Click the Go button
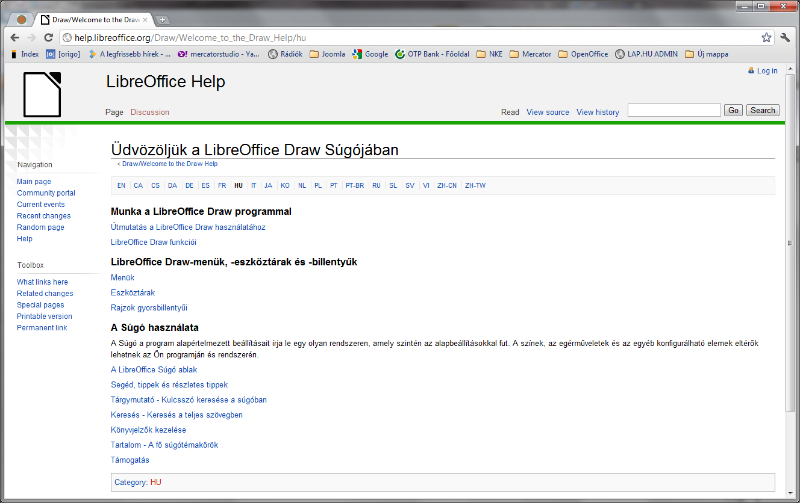Image resolution: width=800 pixels, height=503 pixels. [733, 110]
